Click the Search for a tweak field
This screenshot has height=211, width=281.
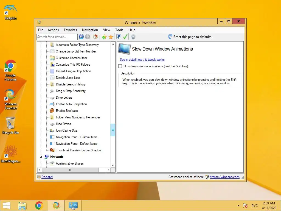point(57,37)
